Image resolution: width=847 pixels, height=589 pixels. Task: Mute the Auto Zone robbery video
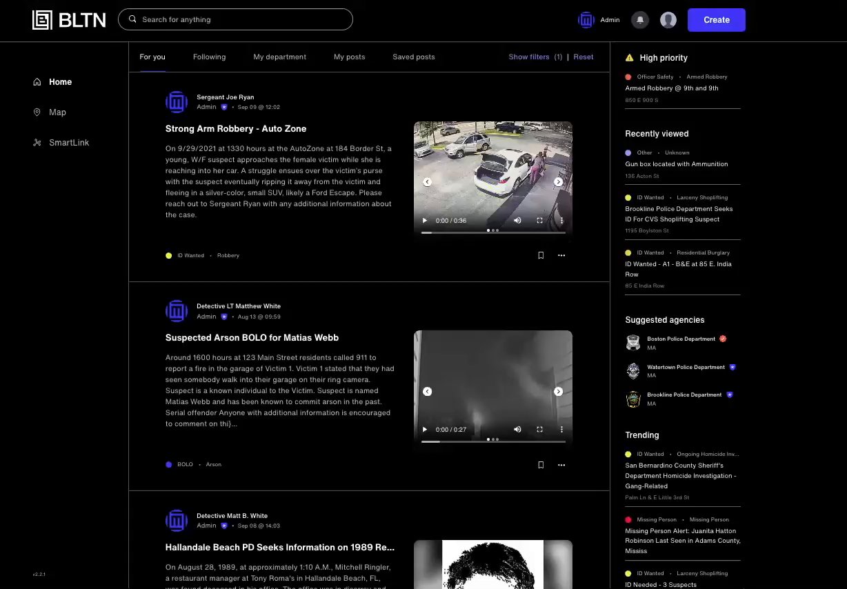coord(517,221)
